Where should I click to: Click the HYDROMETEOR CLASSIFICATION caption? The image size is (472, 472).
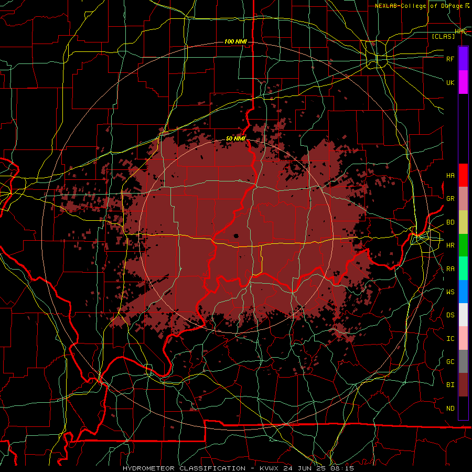tap(184, 468)
